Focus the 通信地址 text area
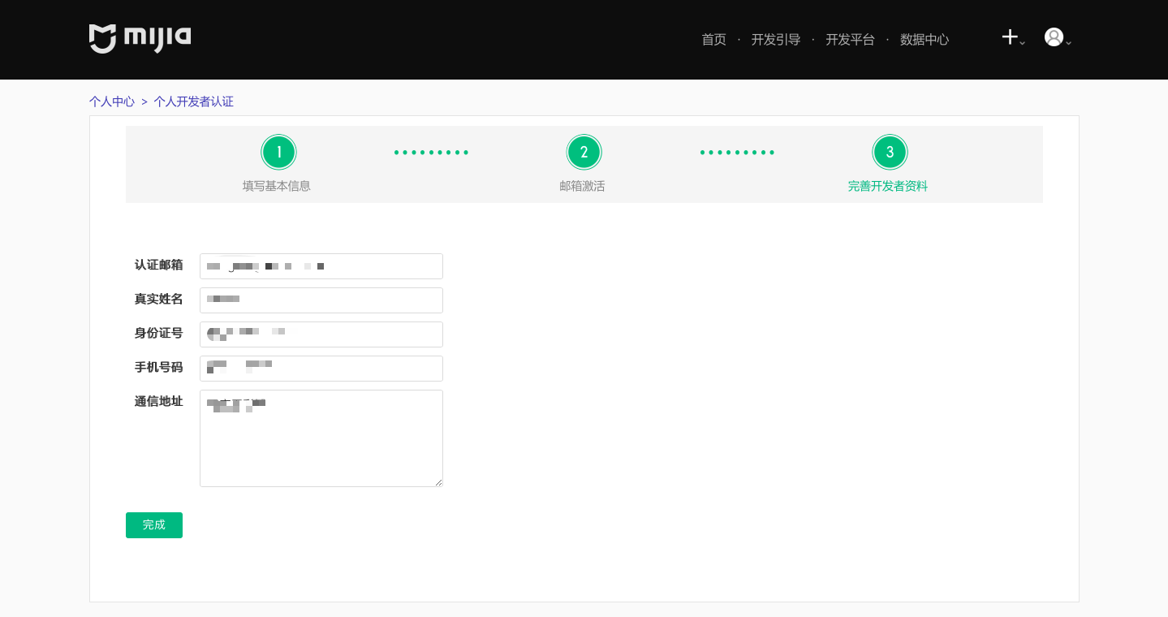This screenshot has width=1168, height=617. click(x=321, y=438)
